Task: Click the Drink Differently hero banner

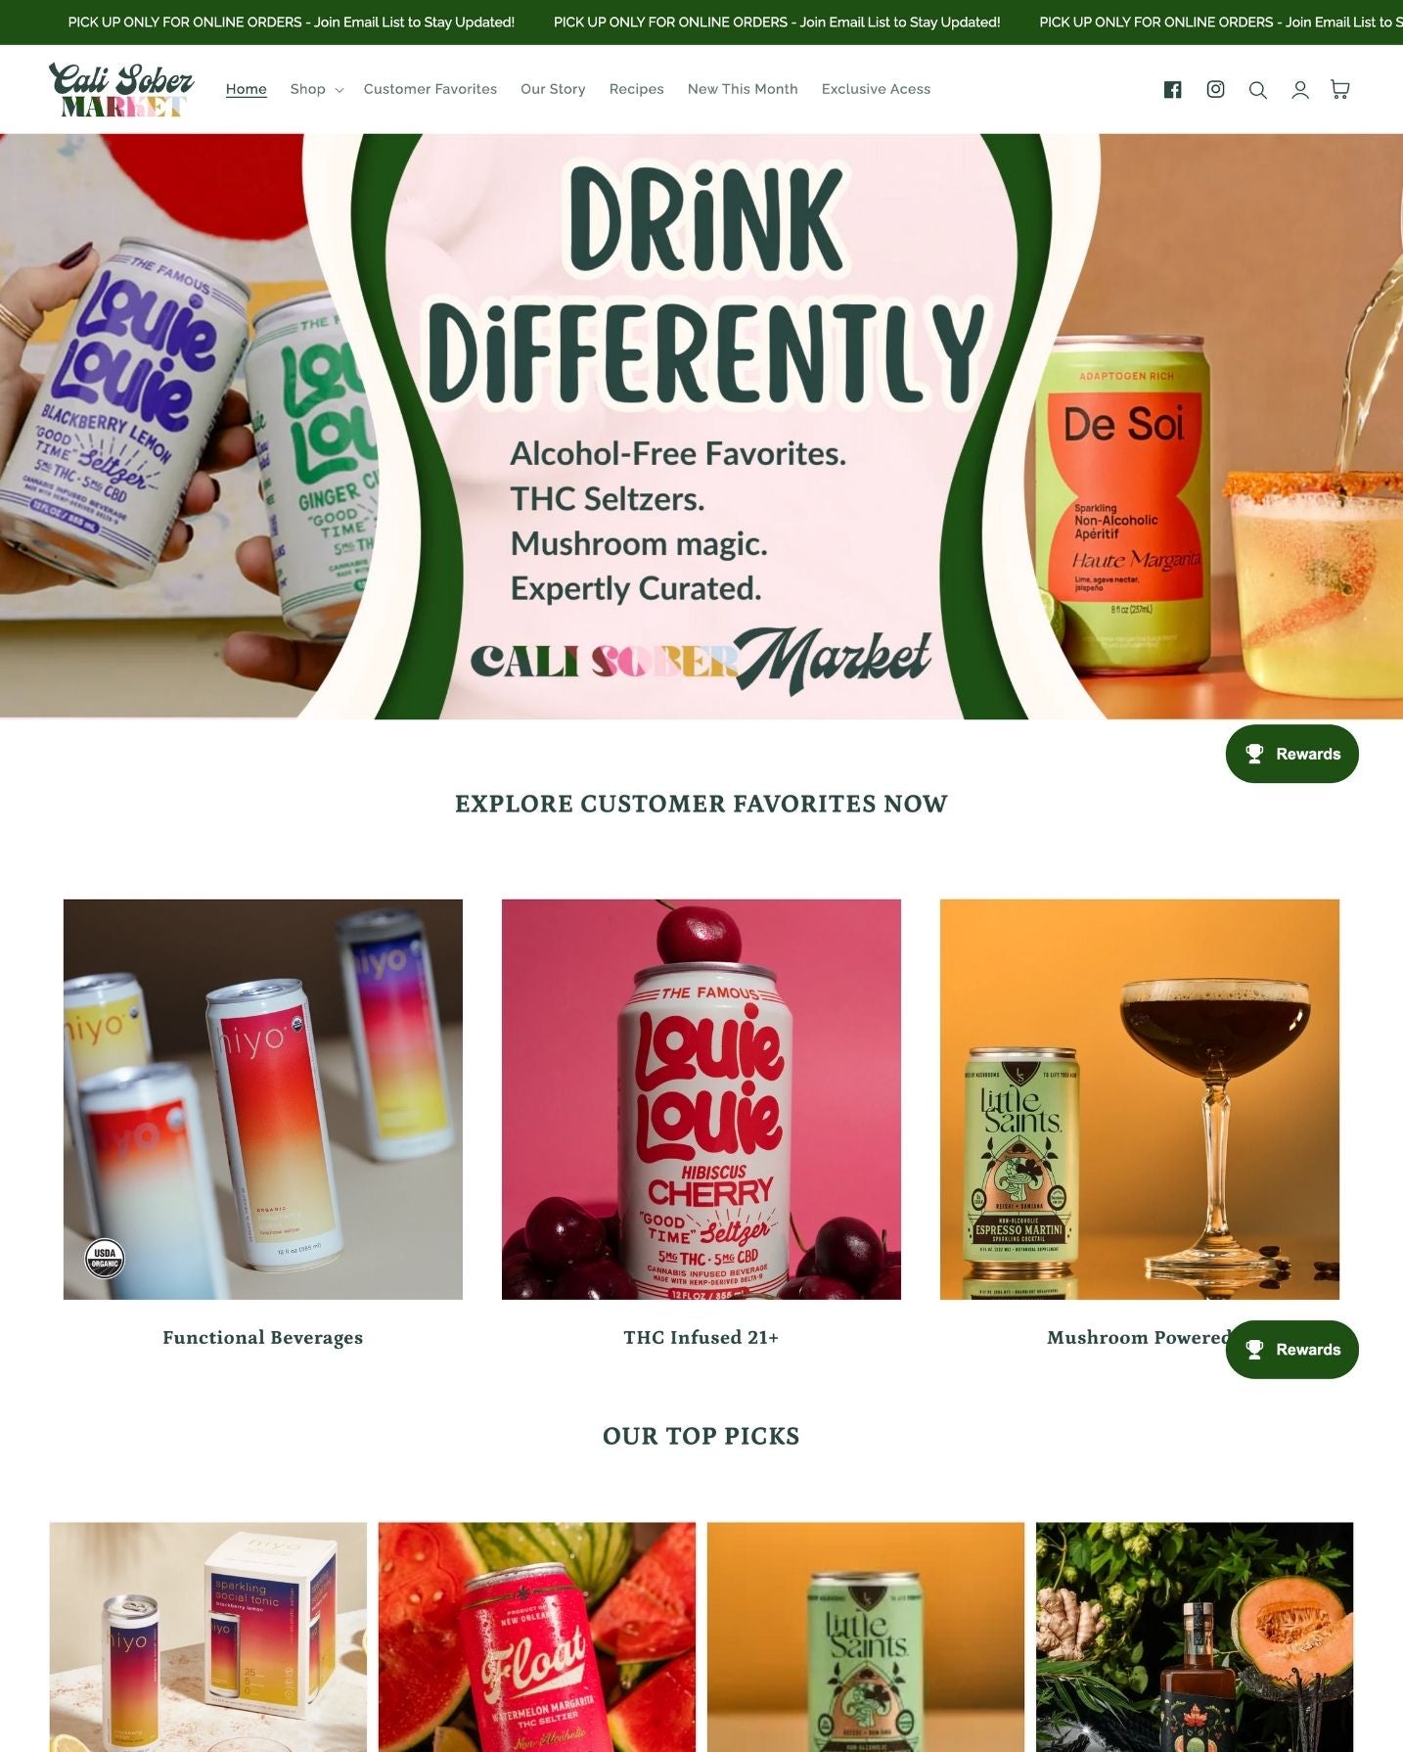Action: point(701,427)
